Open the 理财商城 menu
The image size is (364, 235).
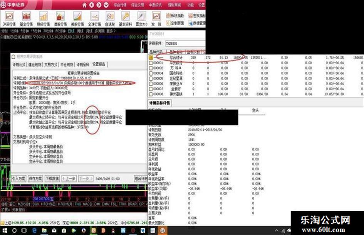[x=174, y=5]
